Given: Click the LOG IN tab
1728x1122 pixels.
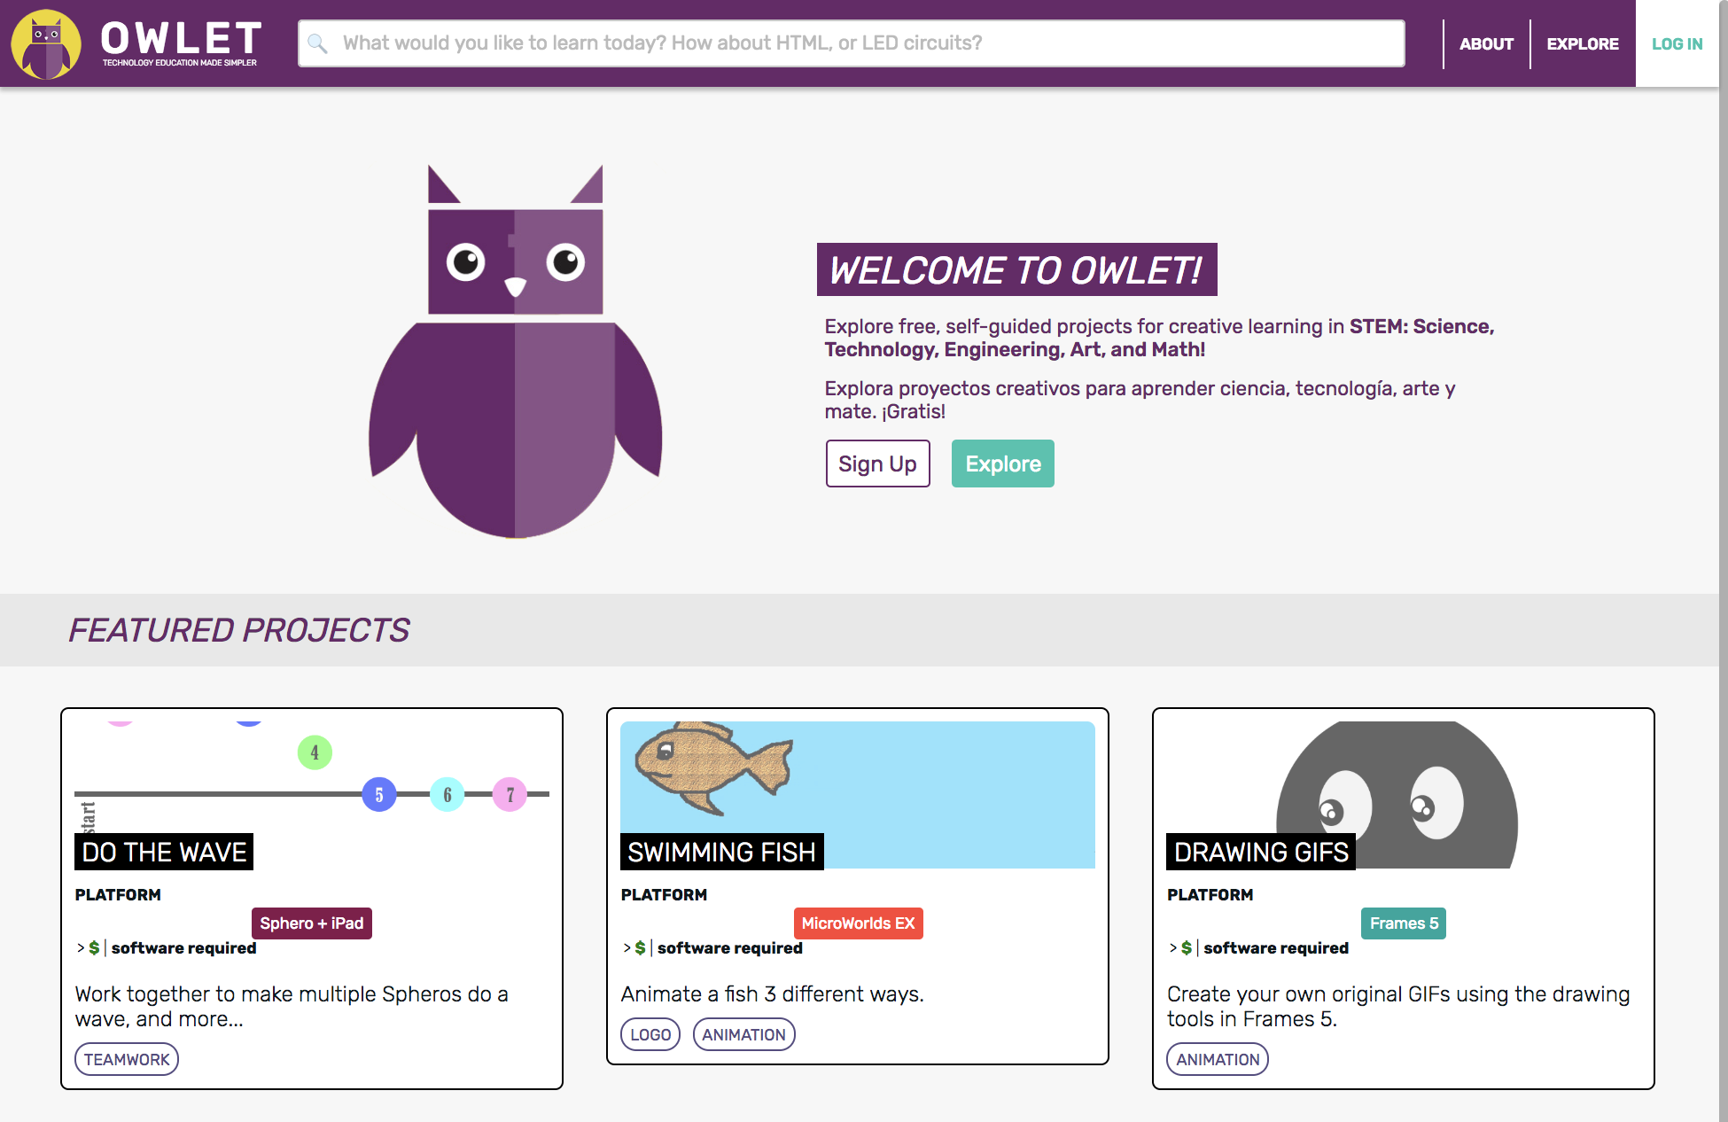Looking at the screenshot, I should [x=1677, y=43].
